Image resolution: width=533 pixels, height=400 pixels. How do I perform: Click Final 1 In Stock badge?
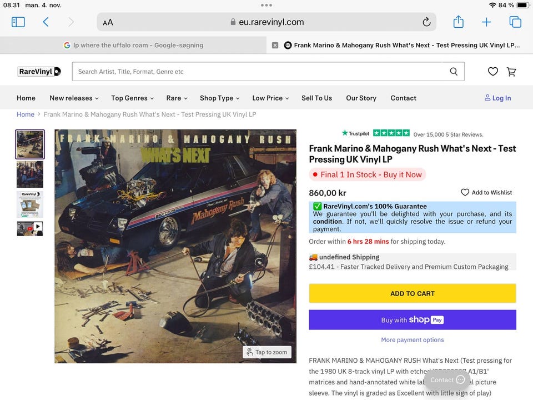[367, 174]
